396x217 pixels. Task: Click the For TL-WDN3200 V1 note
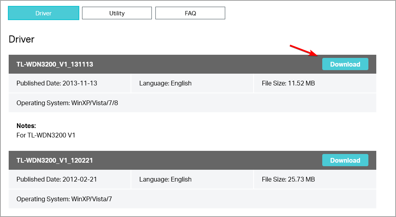click(x=46, y=135)
